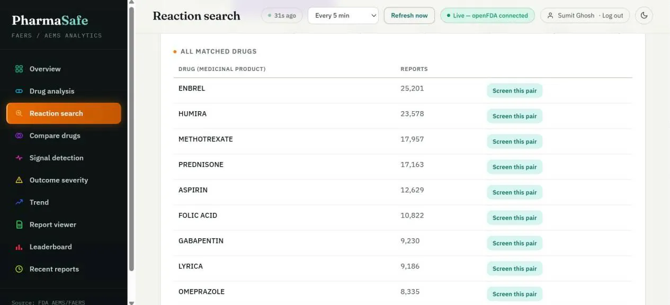Click the Live openFDA connected status badge
Image resolution: width=670 pixels, height=305 pixels.
487,15
